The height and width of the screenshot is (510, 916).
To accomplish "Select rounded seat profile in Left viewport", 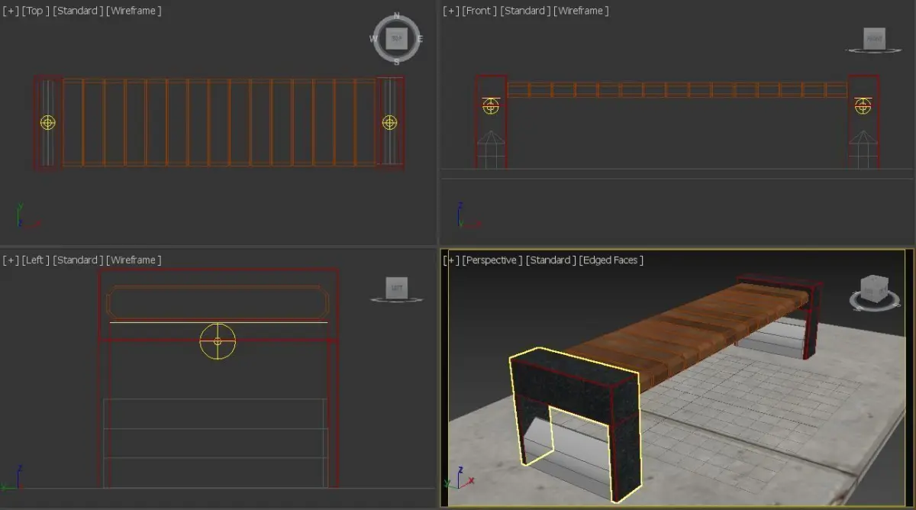I will [x=218, y=303].
